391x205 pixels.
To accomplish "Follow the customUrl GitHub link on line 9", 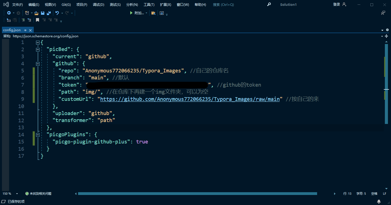I will pos(190,99).
